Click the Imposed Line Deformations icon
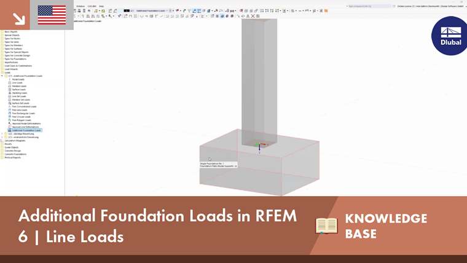This screenshot has height=263, width=467. coord(10,127)
